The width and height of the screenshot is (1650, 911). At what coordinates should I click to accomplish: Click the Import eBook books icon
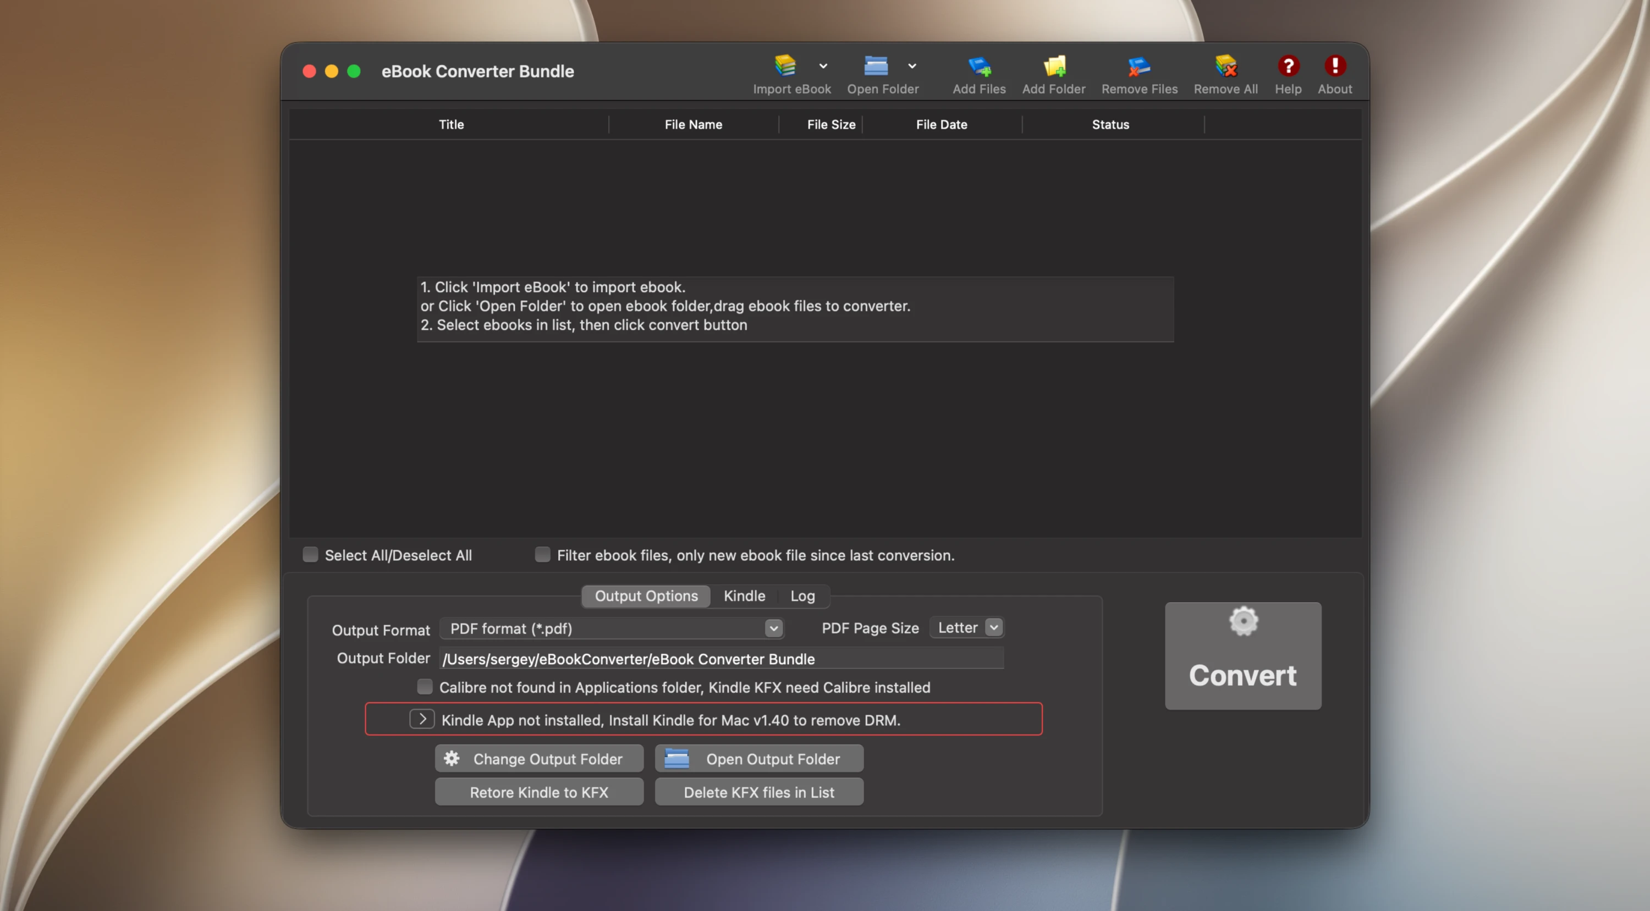pos(785,66)
